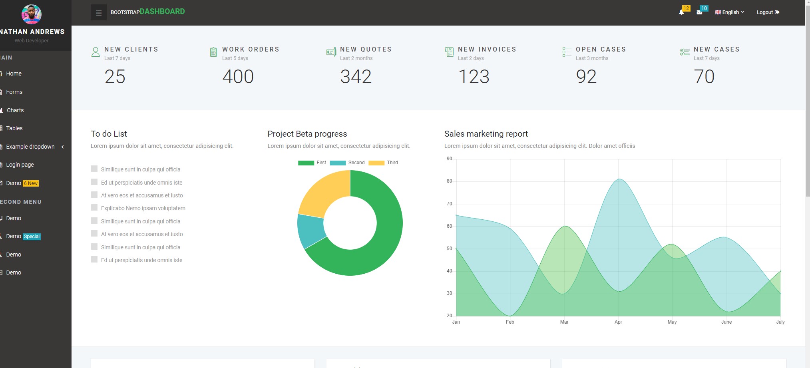Check 'Explicabo Nemo ipsam voluptatem' item
This screenshot has height=368, width=810.
[x=94, y=207]
